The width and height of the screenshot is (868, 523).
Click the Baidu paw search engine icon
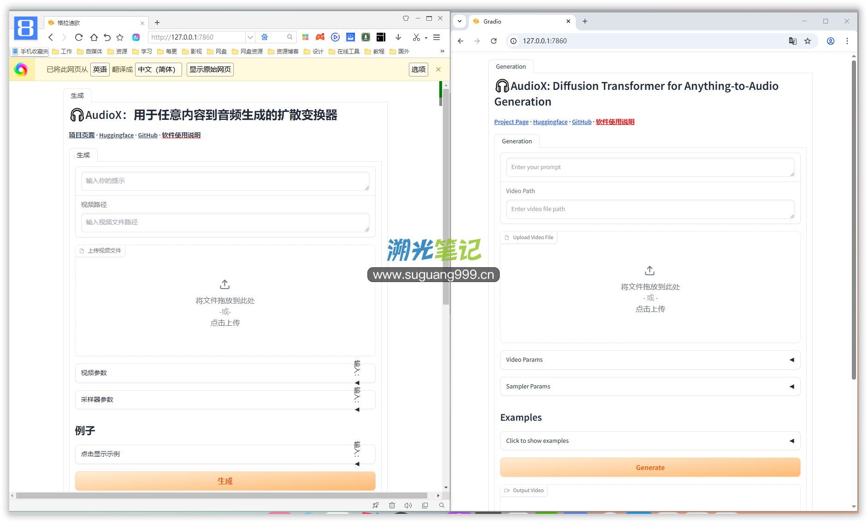click(265, 37)
